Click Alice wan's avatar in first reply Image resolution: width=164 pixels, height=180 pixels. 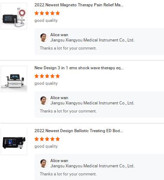(x=44, y=38)
